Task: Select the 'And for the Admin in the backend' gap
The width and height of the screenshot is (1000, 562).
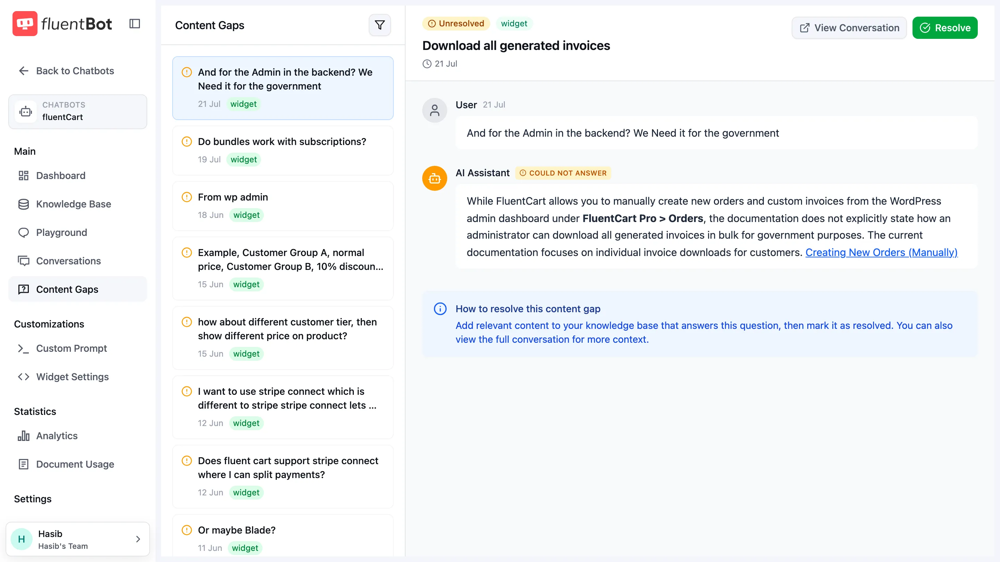Action: click(283, 88)
